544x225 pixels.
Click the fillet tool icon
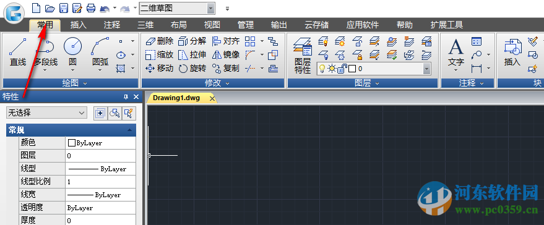point(250,55)
